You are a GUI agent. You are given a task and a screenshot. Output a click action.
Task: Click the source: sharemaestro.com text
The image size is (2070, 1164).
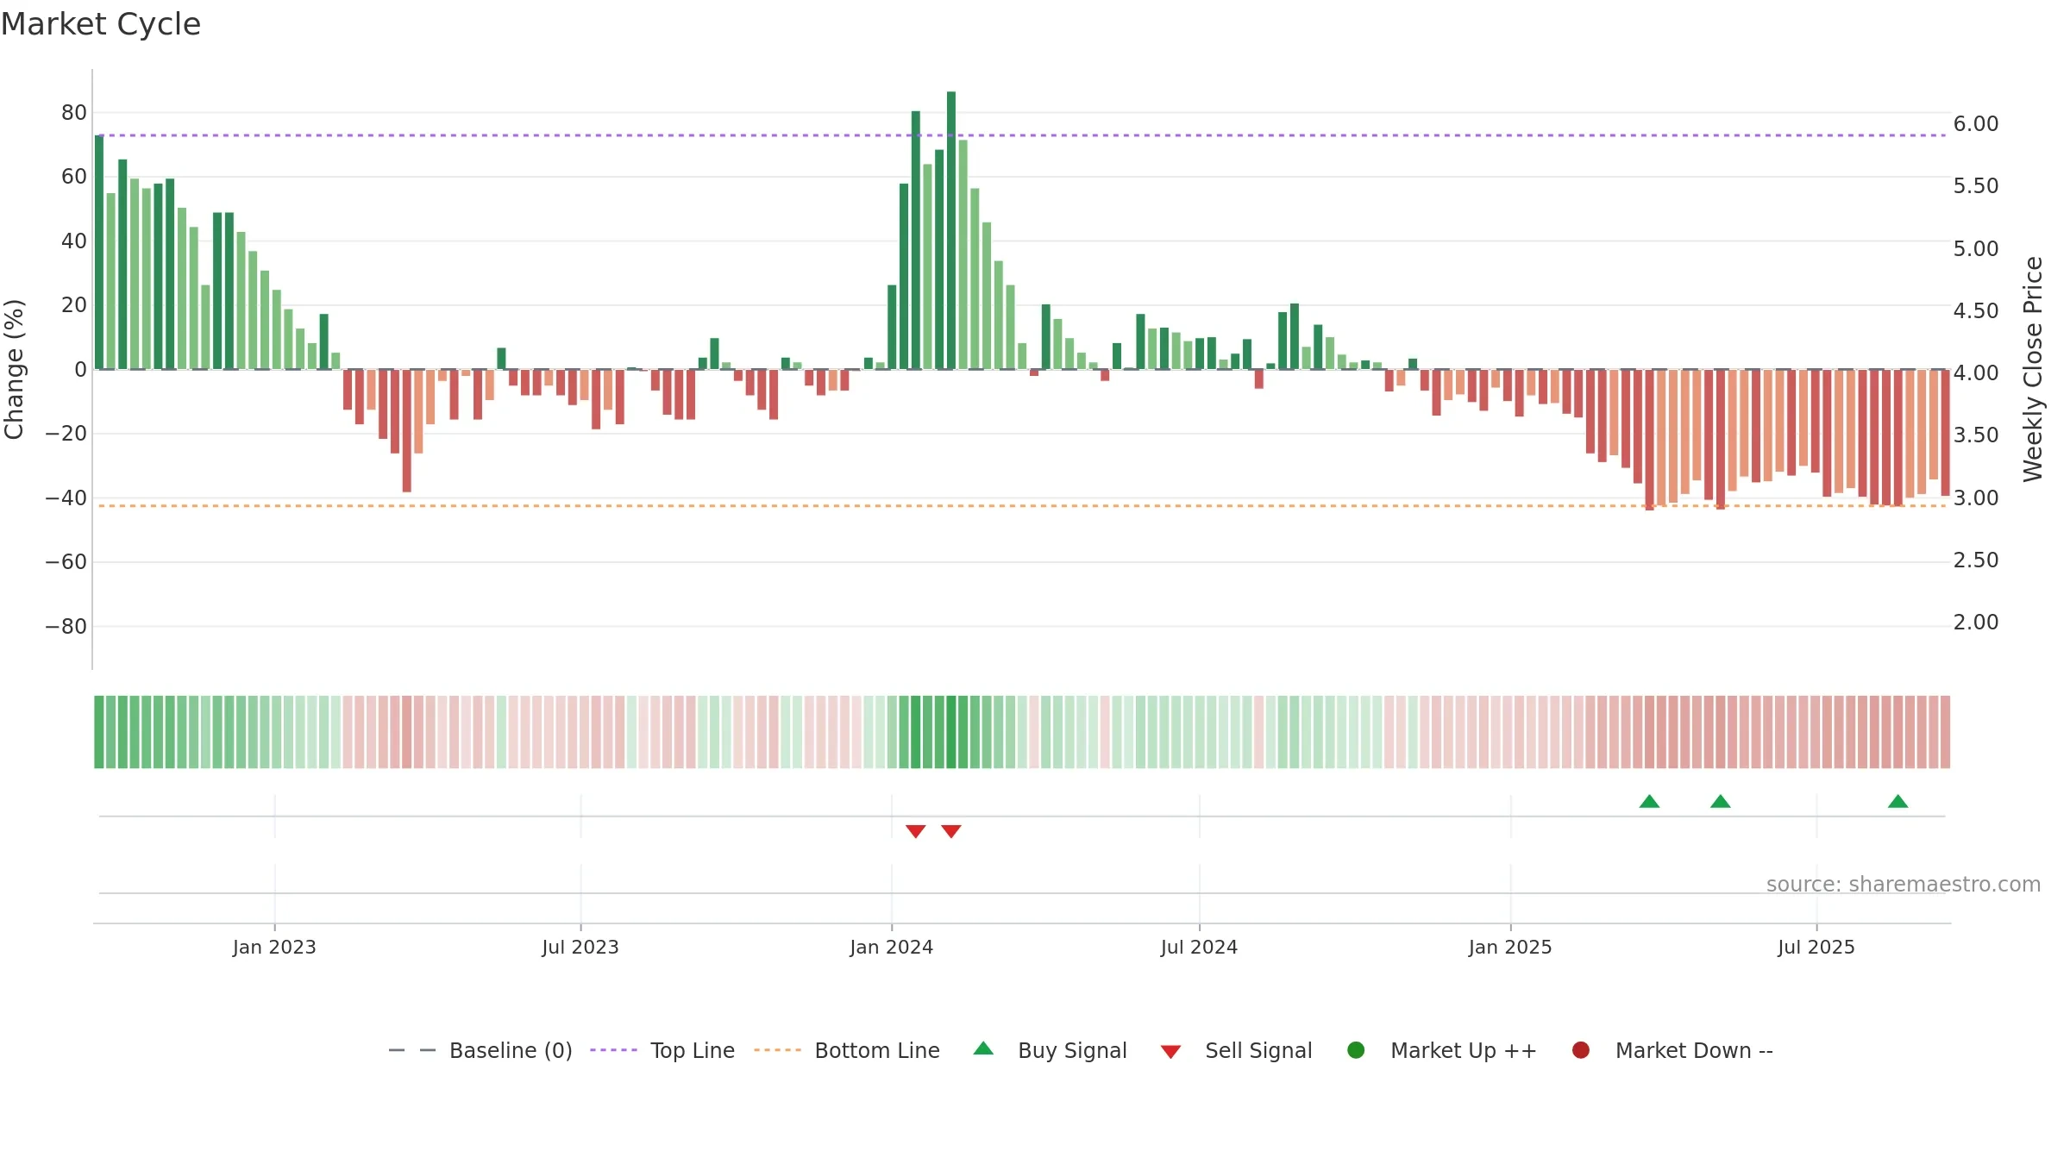pyautogui.click(x=1904, y=884)
